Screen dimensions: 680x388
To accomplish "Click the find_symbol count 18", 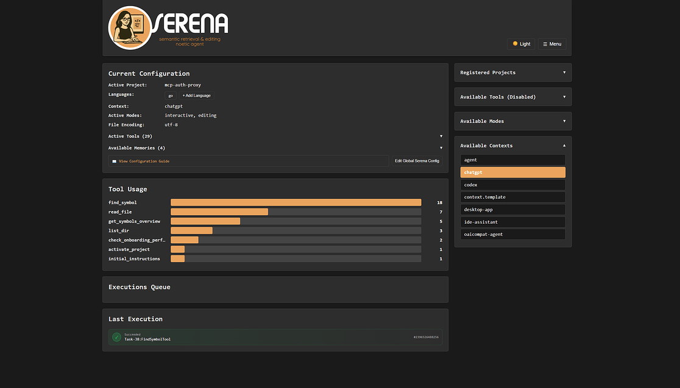I will (x=440, y=203).
